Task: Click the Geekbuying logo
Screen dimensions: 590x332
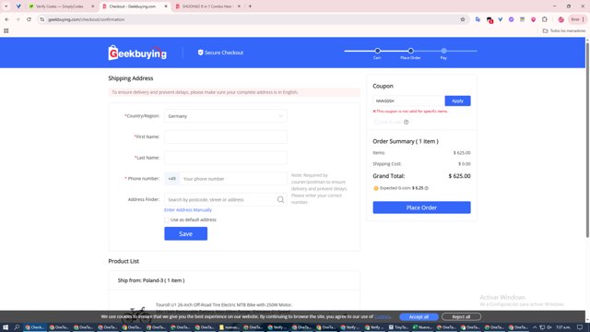Action: point(137,53)
